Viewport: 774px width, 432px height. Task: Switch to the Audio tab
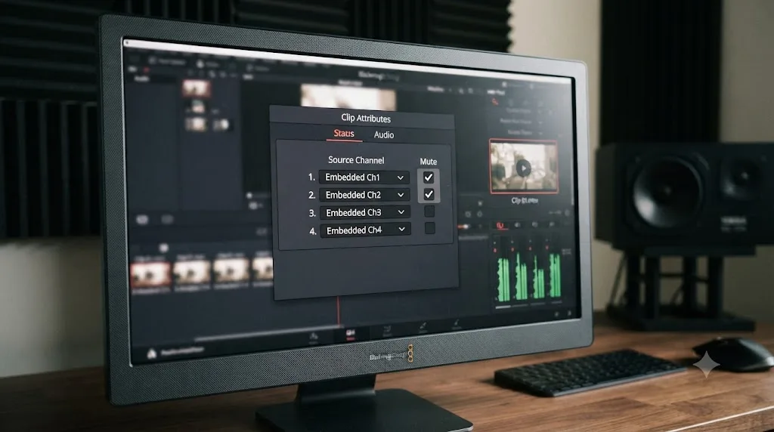pos(383,134)
